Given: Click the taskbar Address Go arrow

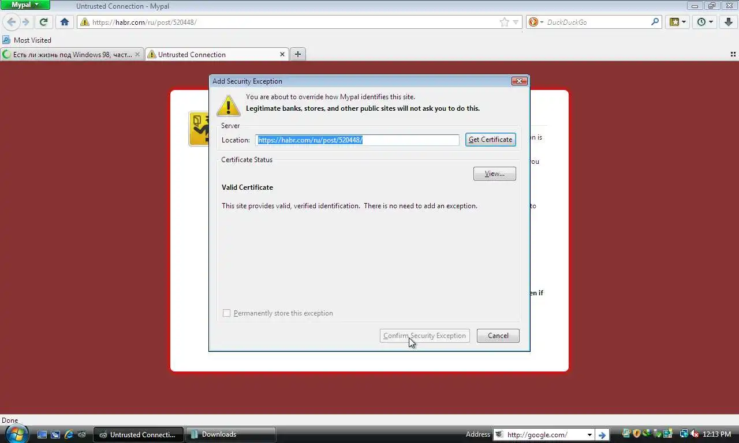Looking at the screenshot, I should click(x=602, y=434).
